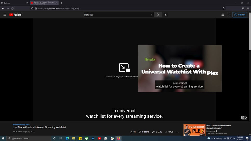The width and height of the screenshot is (251, 141).
Task: Bookmark this page with the star icon
Action: (x=223, y=8)
